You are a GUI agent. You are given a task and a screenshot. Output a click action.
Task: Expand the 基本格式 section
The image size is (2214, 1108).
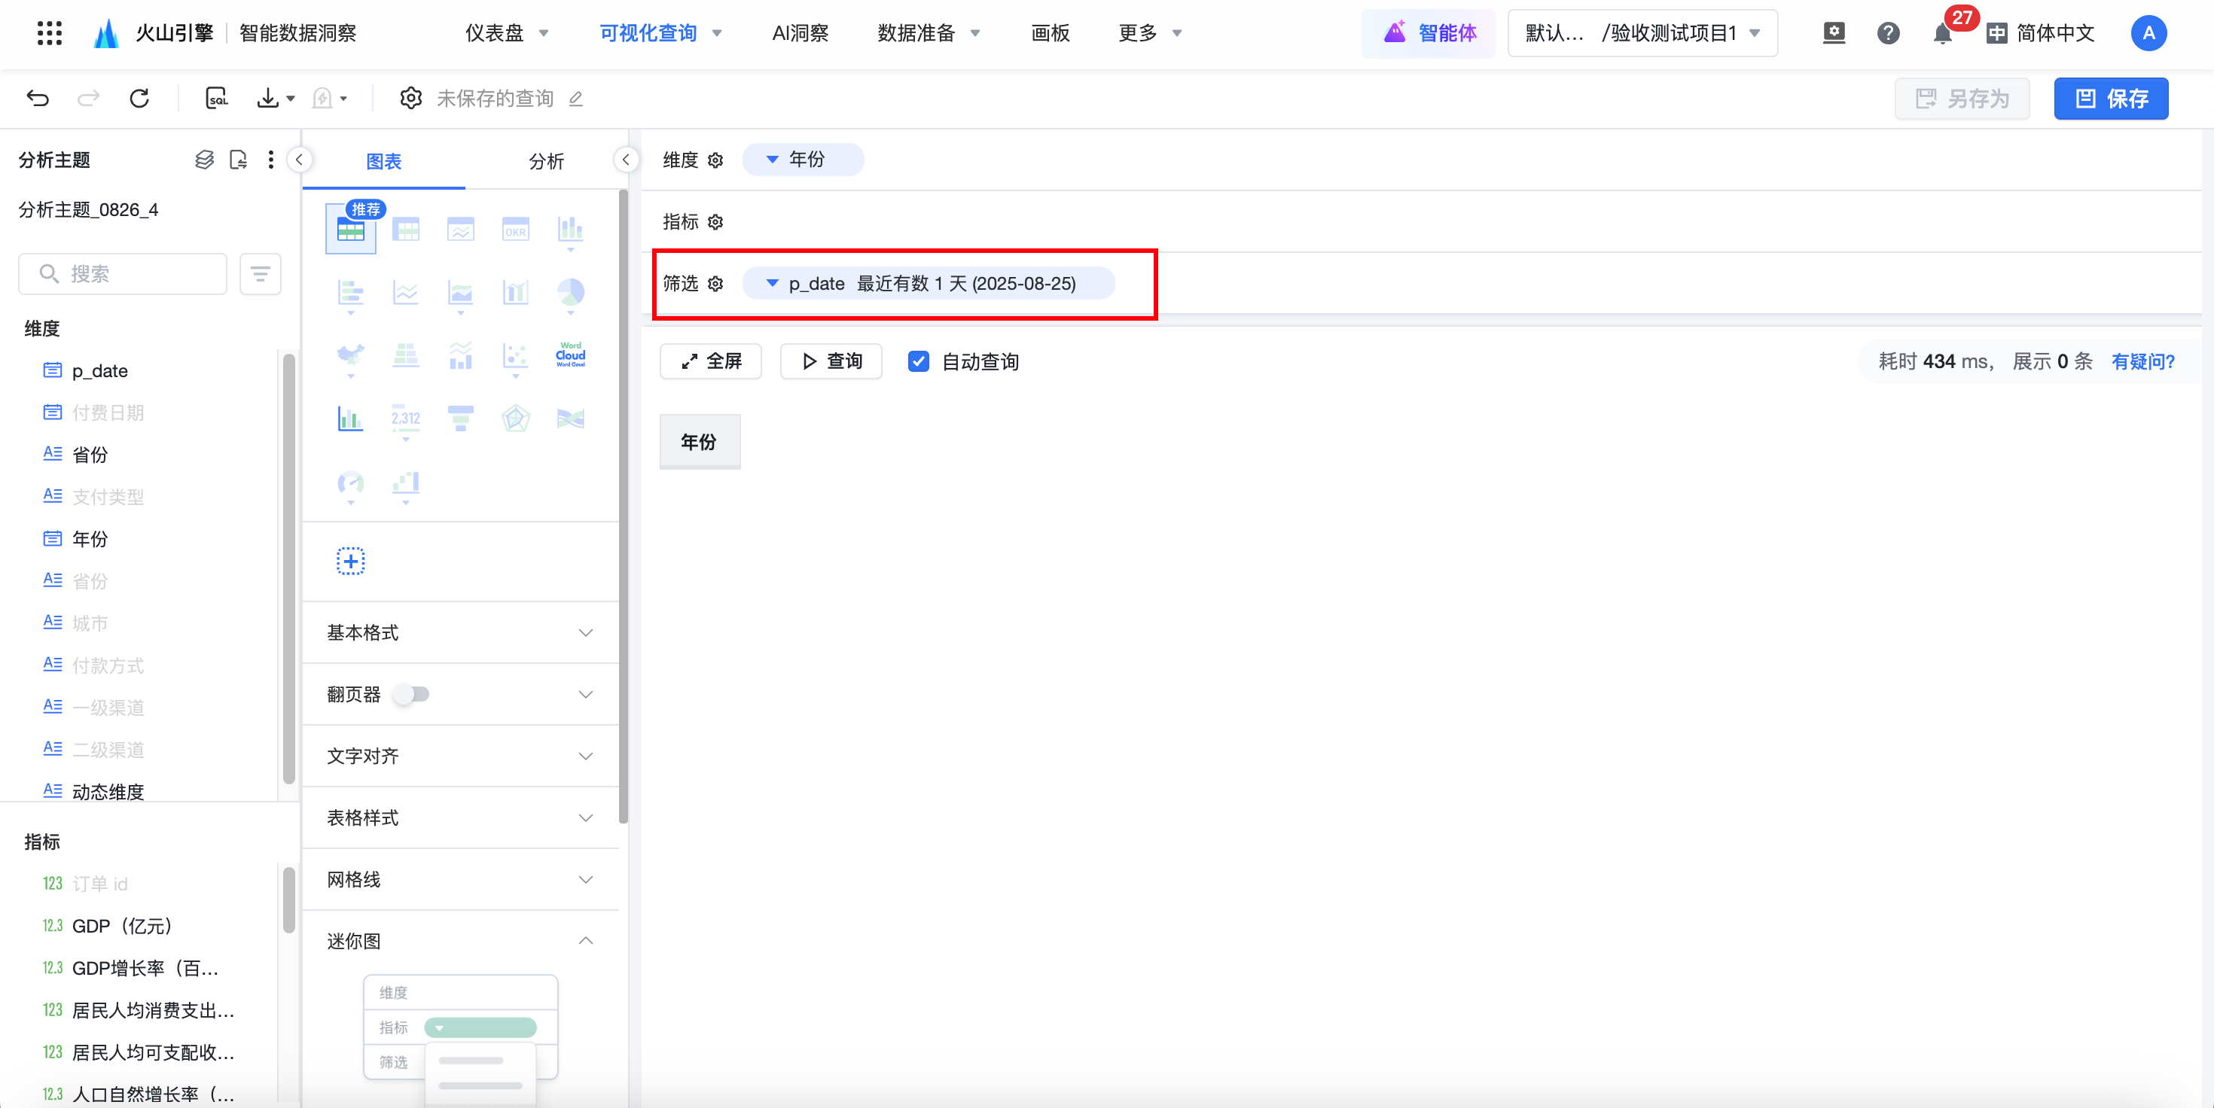coord(585,633)
